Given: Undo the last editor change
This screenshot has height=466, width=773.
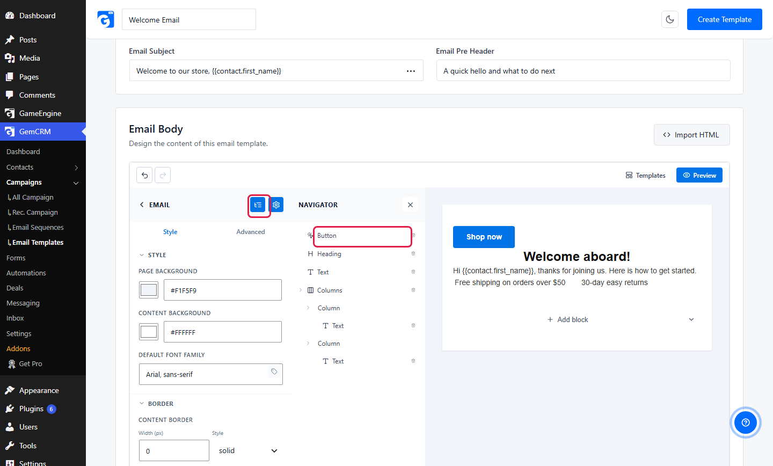Looking at the screenshot, I should click(x=144, y=175).
